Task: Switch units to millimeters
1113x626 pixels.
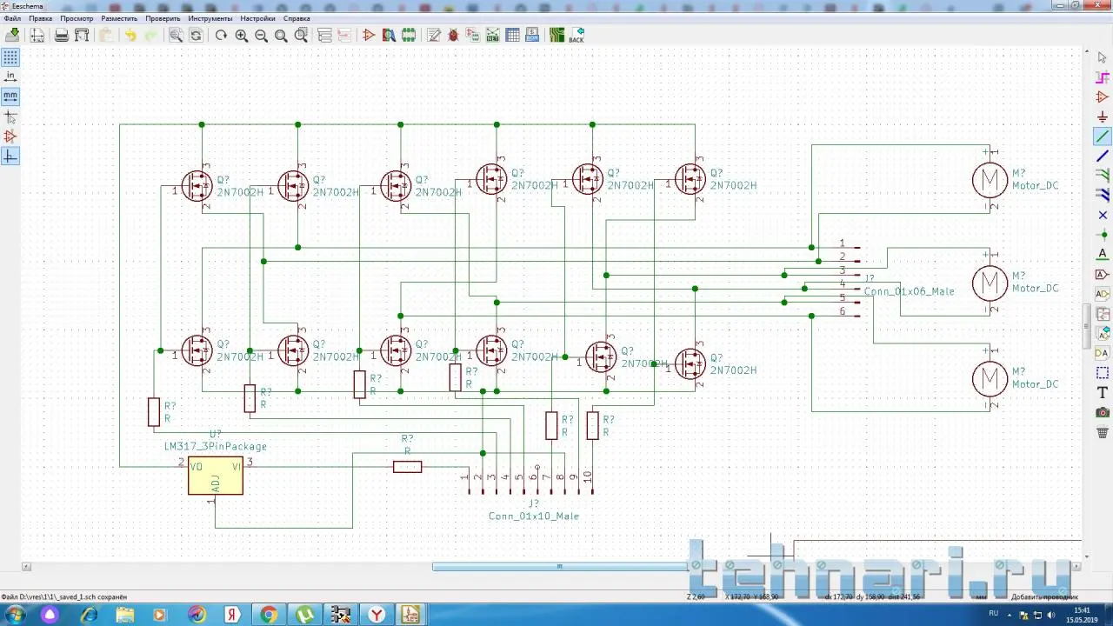Action: pyautogui.click(x=10, y=97)
